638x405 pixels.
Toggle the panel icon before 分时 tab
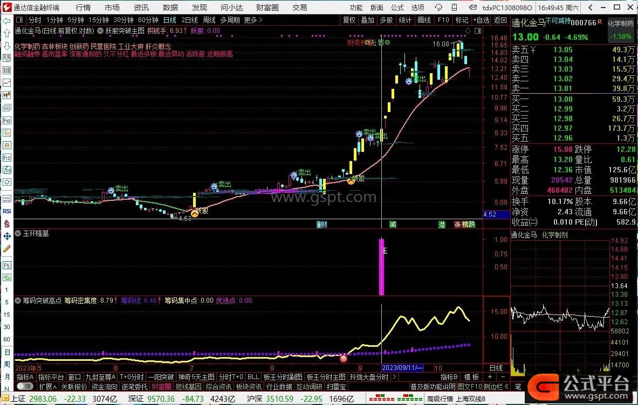pyautogui.click(x=19, y=20)
